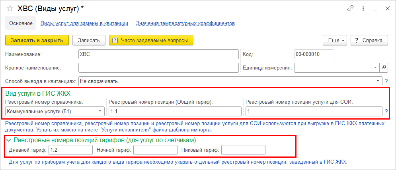Click the Записать button
Screen dimensions: 396x170
89,40
